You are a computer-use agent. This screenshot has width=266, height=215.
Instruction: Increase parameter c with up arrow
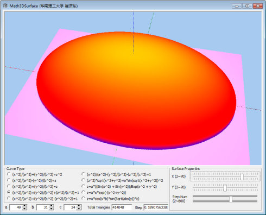pos(79,206)
